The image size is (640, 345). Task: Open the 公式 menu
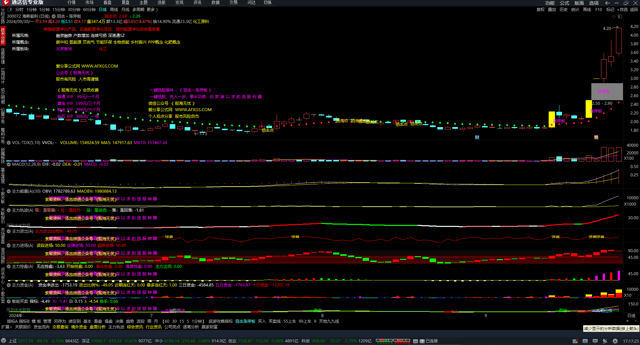pos(564,3)
